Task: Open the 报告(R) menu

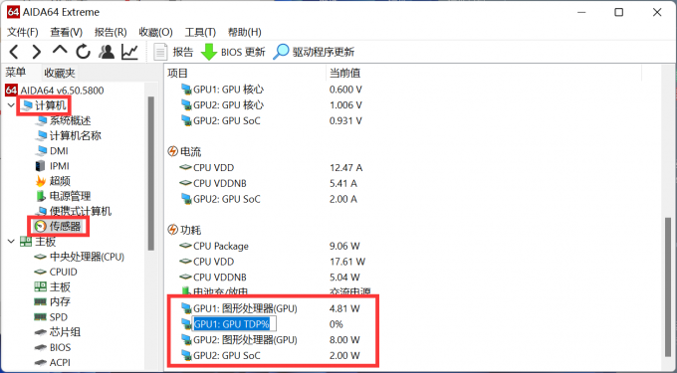Action: [x=111, y=32]
